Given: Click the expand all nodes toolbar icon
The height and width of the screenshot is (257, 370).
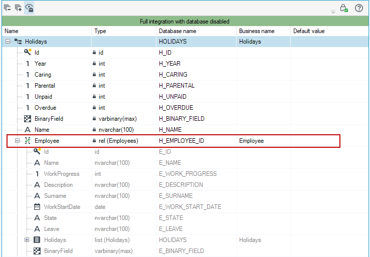Looking at the screenshot, I should pyautogui.click(x=18, y=8).
